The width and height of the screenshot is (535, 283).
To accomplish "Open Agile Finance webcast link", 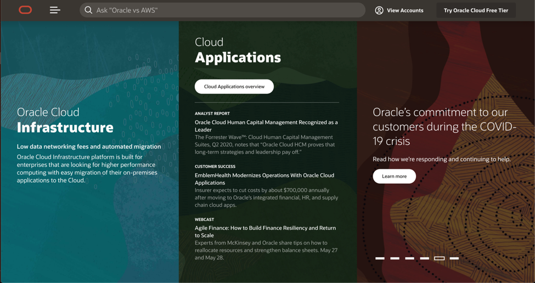I will [265, 231].
